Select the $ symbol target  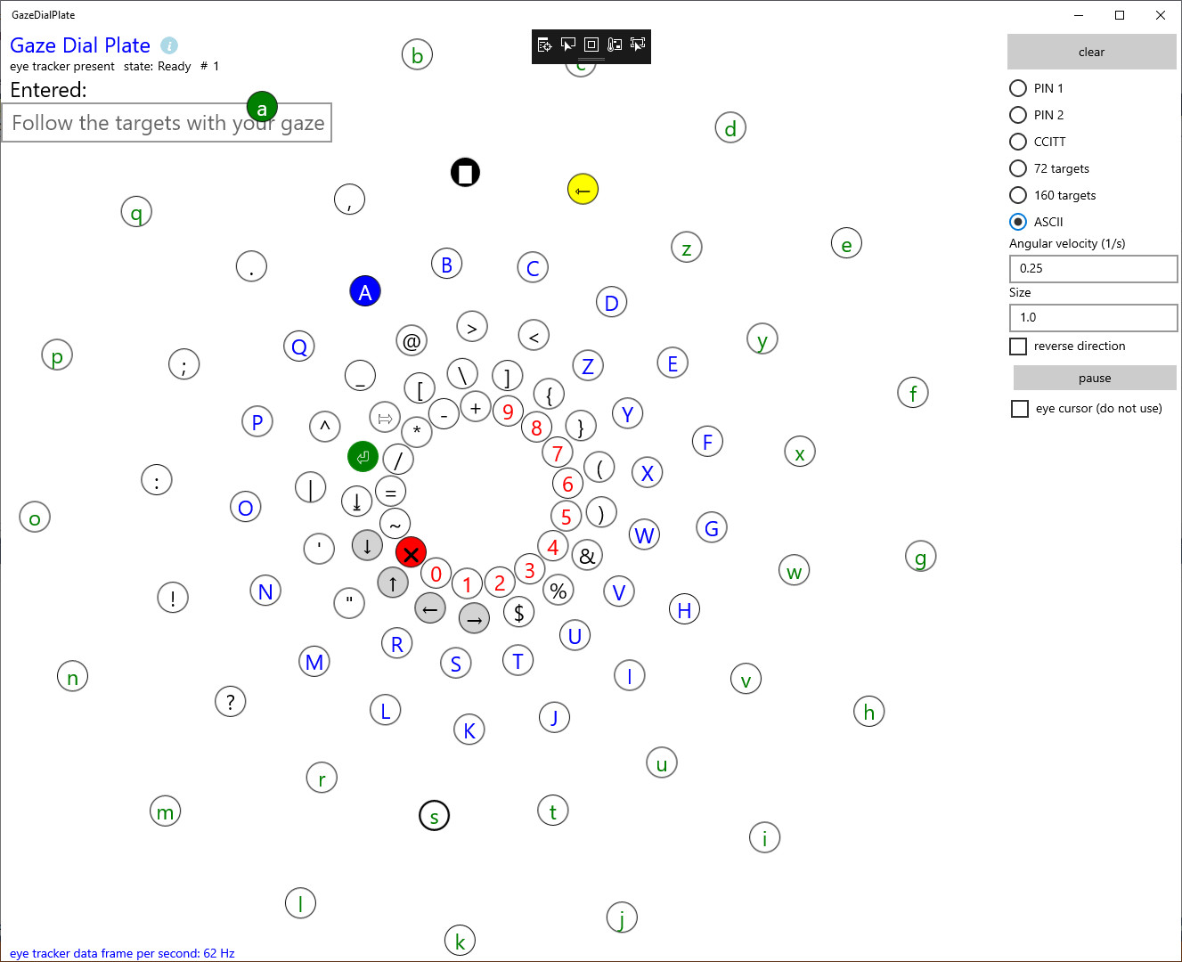pyautogui.click(x=519, y=612)
